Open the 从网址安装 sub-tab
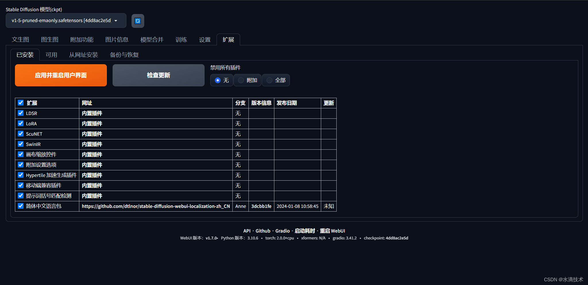 84,55
